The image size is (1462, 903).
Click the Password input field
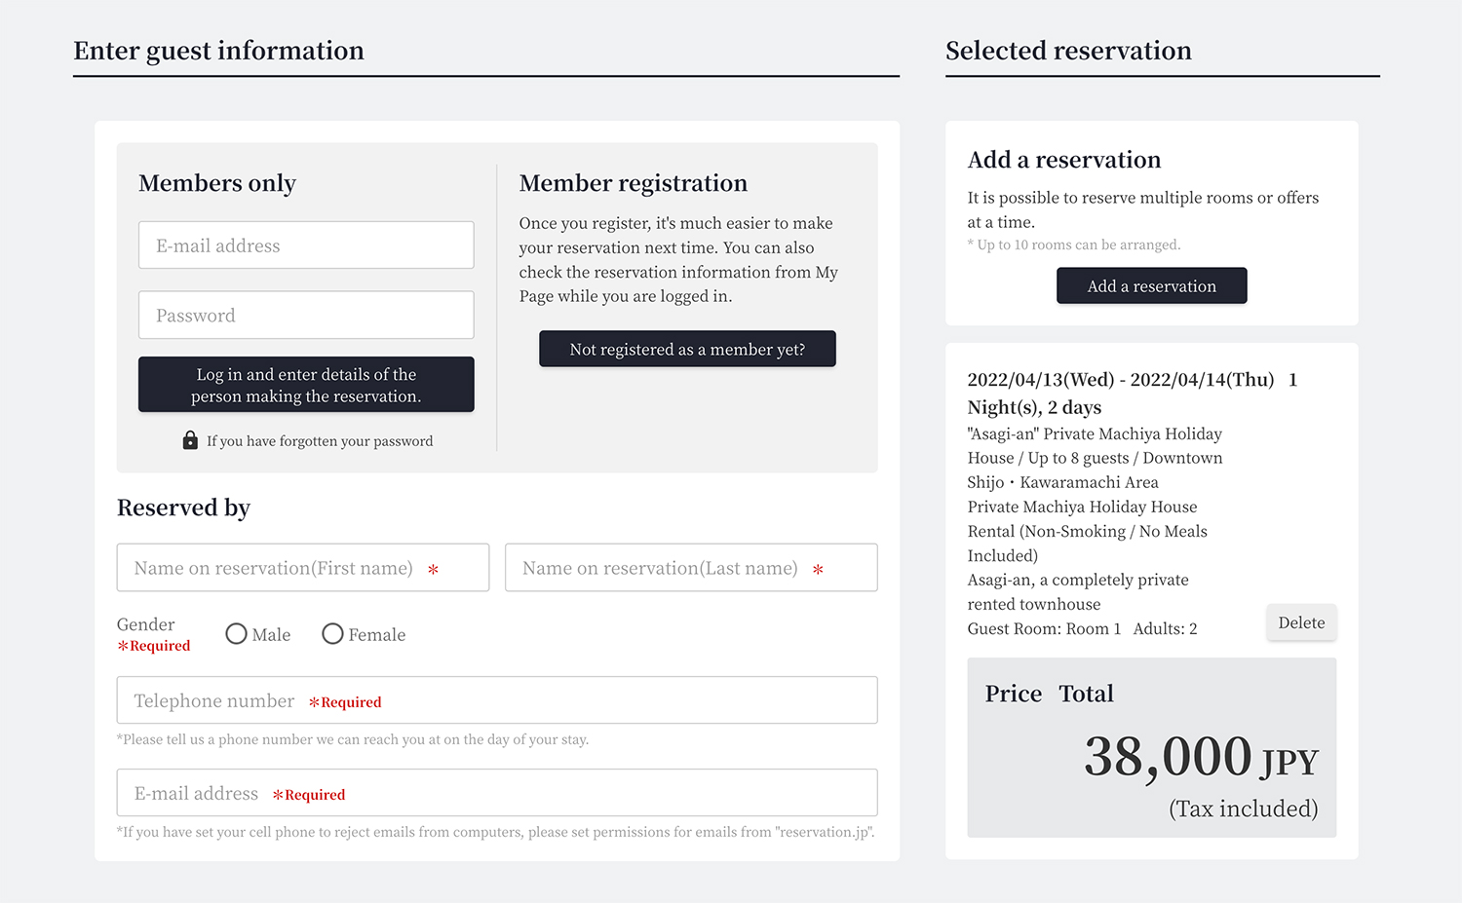(x=306, y=316)
